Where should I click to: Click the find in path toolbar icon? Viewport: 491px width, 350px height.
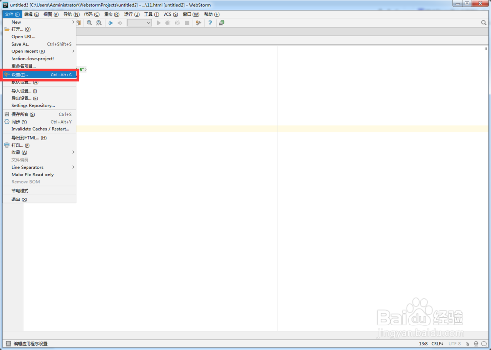coord(98,23)
